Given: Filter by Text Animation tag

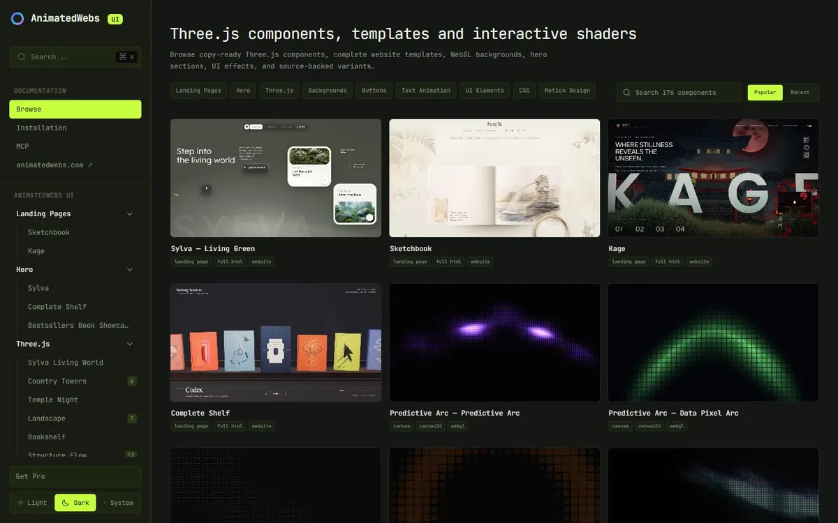Looking at the screenshot, I should tap(426, 91).
